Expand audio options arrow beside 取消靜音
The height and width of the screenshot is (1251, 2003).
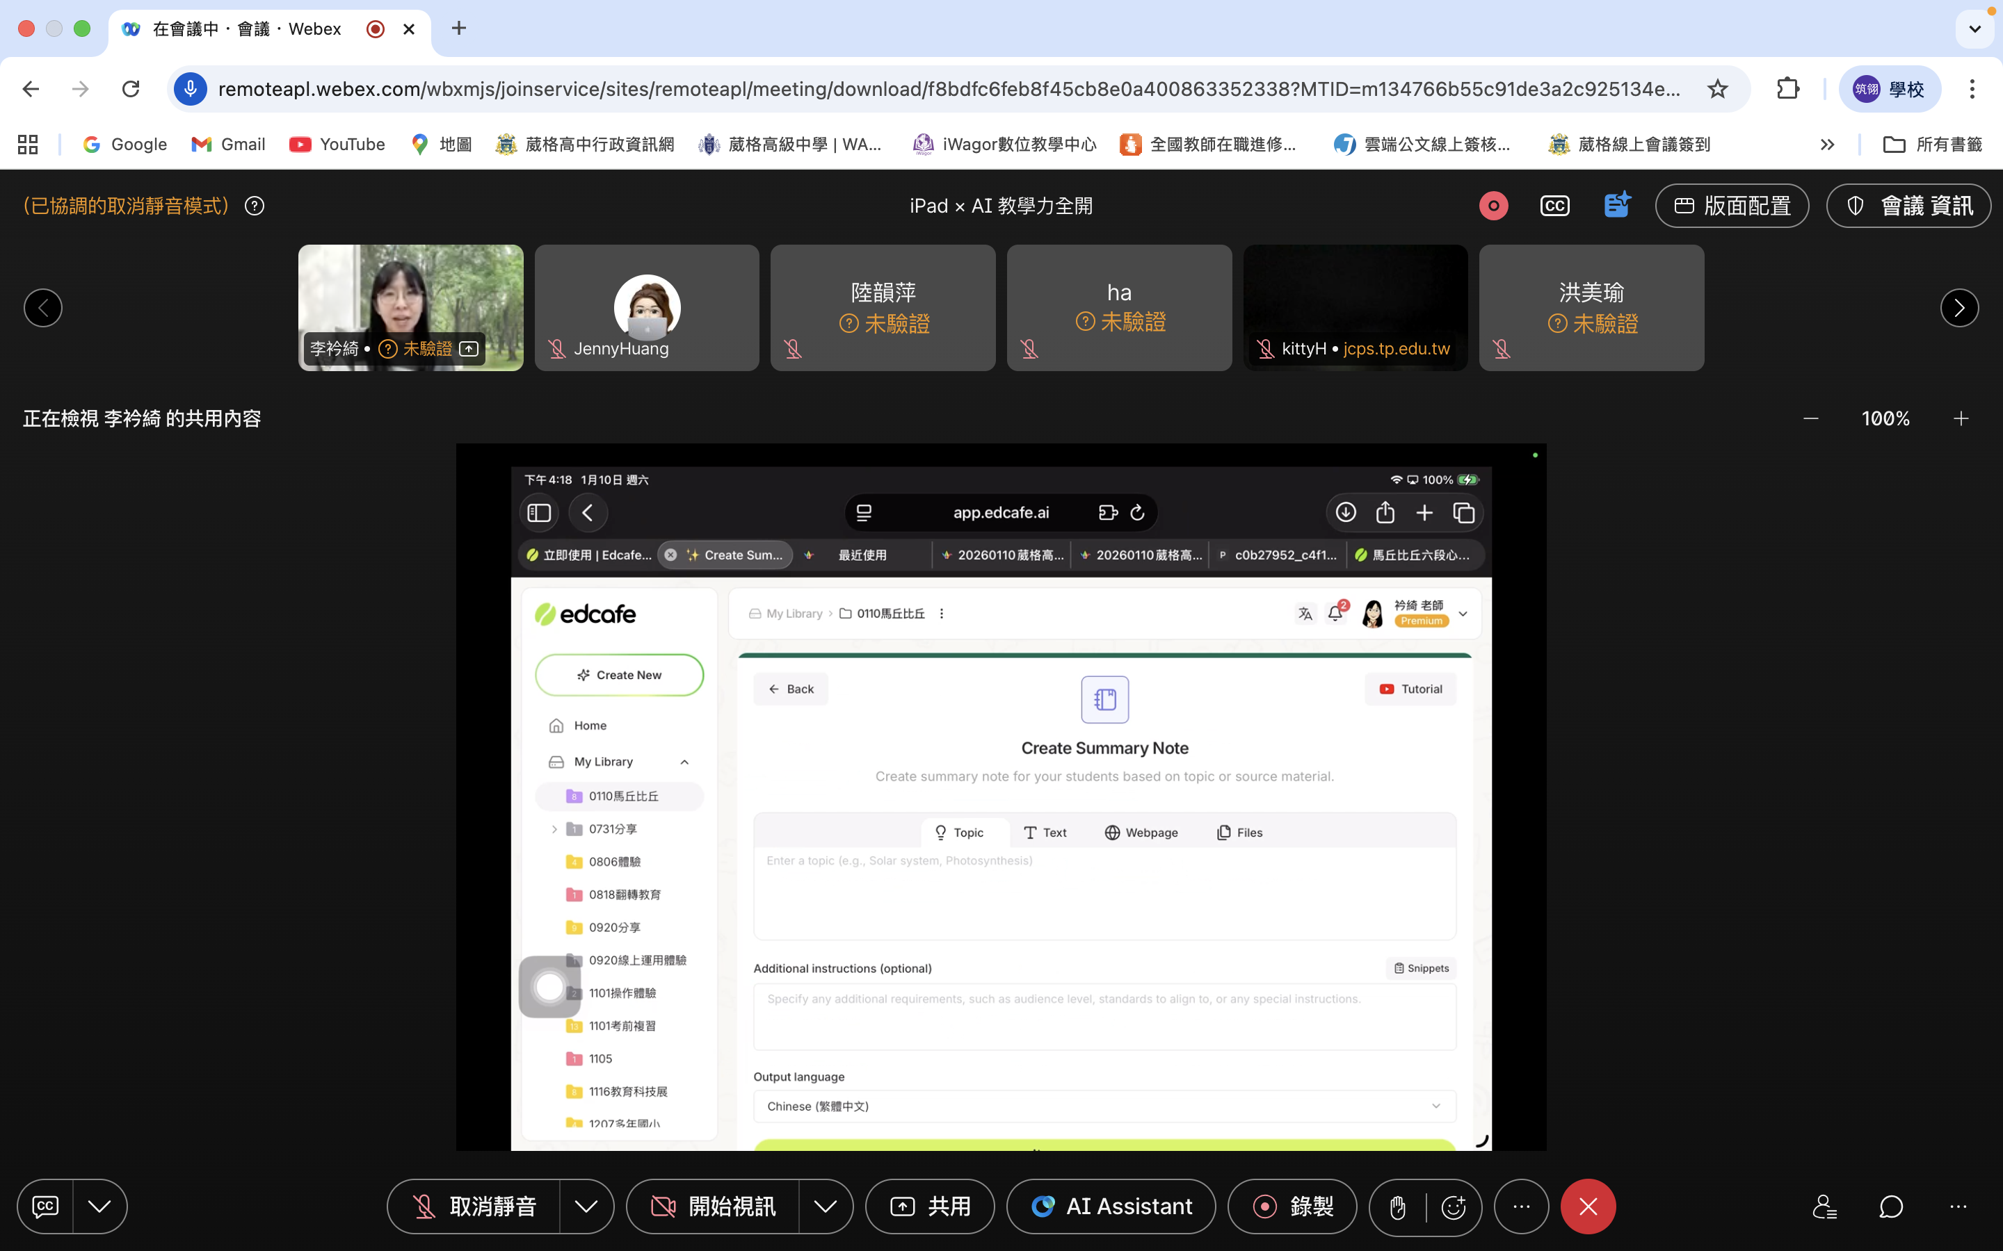pos(586,1207)
